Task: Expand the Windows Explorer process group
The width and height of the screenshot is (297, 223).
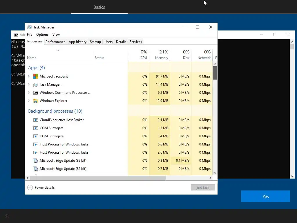Action: pos(29,101)
